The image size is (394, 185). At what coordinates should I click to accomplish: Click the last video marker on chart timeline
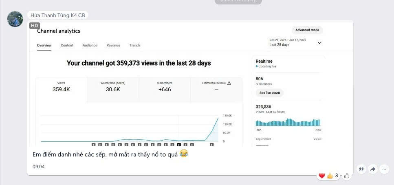click(211, 145)
